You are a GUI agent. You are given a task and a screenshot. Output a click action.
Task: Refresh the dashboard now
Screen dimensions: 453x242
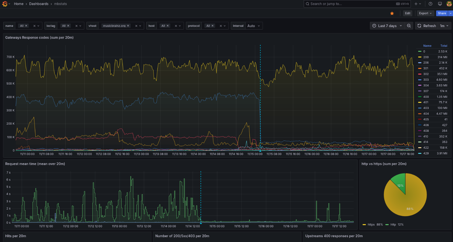[427, 26]
